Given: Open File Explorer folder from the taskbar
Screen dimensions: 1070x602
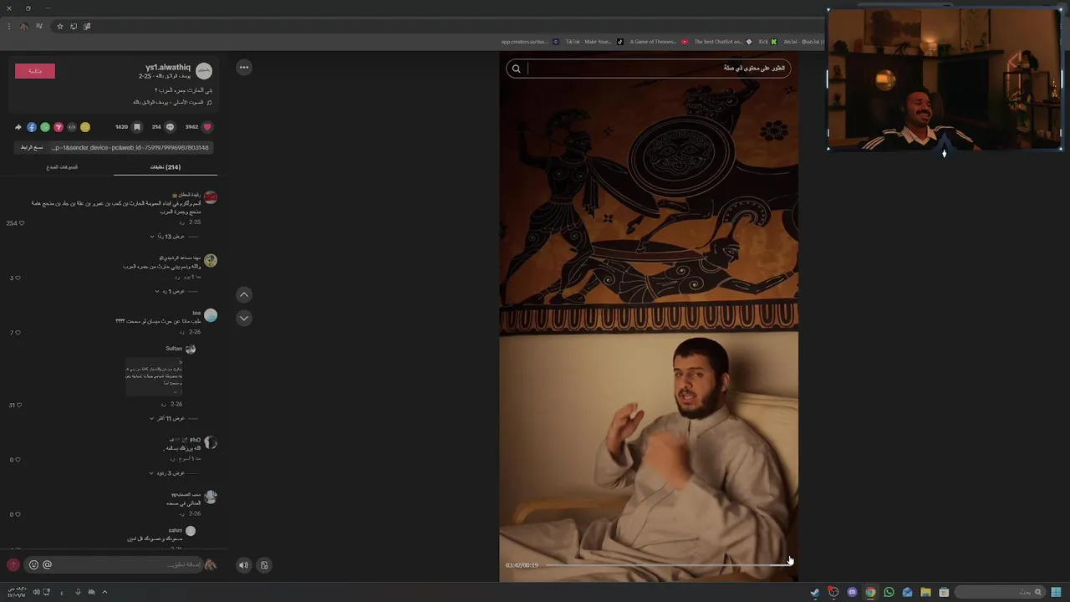Looking at the screenshot, I should click(x=925, y=592).
